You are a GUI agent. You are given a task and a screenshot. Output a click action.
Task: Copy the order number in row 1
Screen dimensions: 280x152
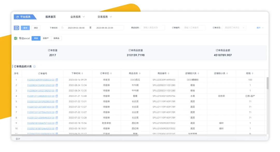point(57,80)
